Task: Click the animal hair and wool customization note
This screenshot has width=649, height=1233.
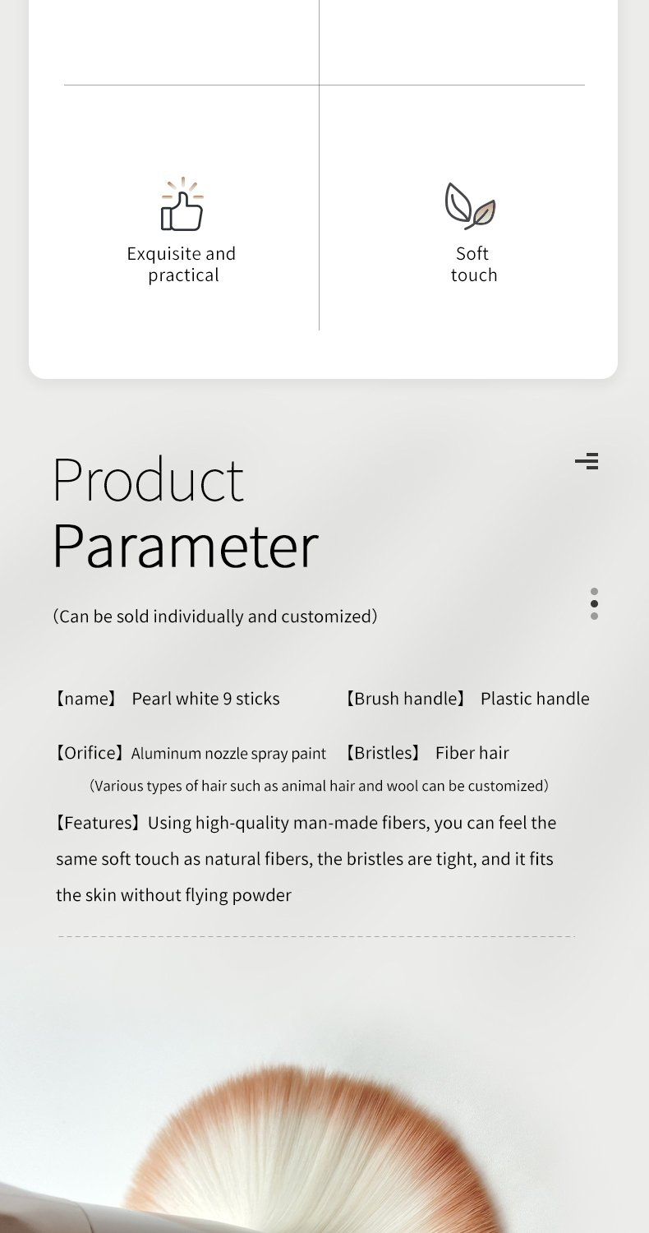Action: click(x=319, y=786)
